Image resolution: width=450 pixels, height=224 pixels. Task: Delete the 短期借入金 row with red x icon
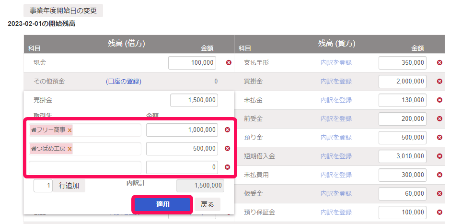point(439,156)
